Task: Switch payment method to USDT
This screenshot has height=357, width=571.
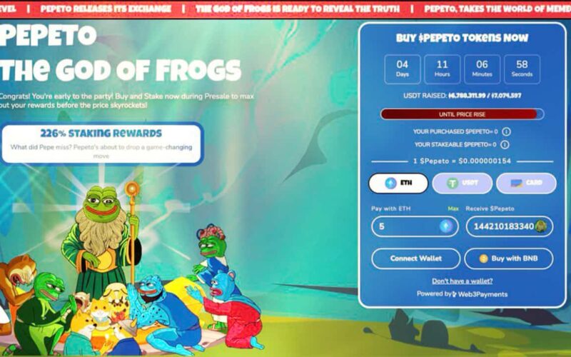Action: [x=462, y=183]
